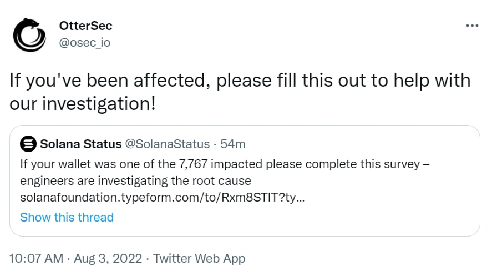Open the Solana Status account name
Screen dimensions: 492x276
[x=81, y=144]
